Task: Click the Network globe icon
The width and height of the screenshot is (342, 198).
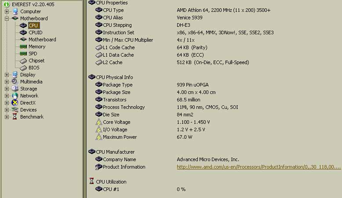Action: pos(15,96)
